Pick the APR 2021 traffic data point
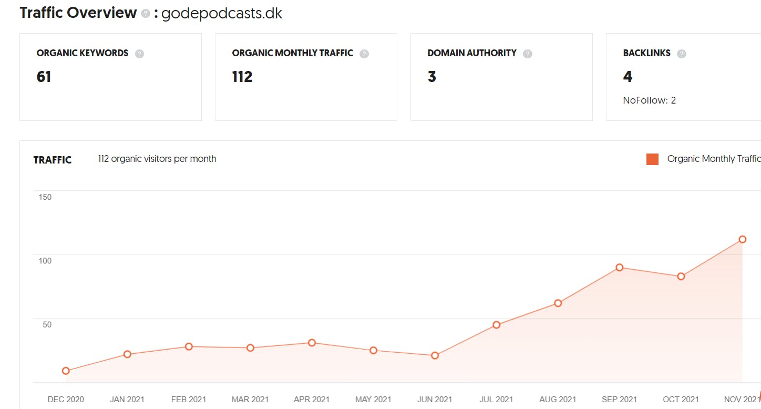The height and width of the screenshot is (409, 761). click(x=312, y=343)
